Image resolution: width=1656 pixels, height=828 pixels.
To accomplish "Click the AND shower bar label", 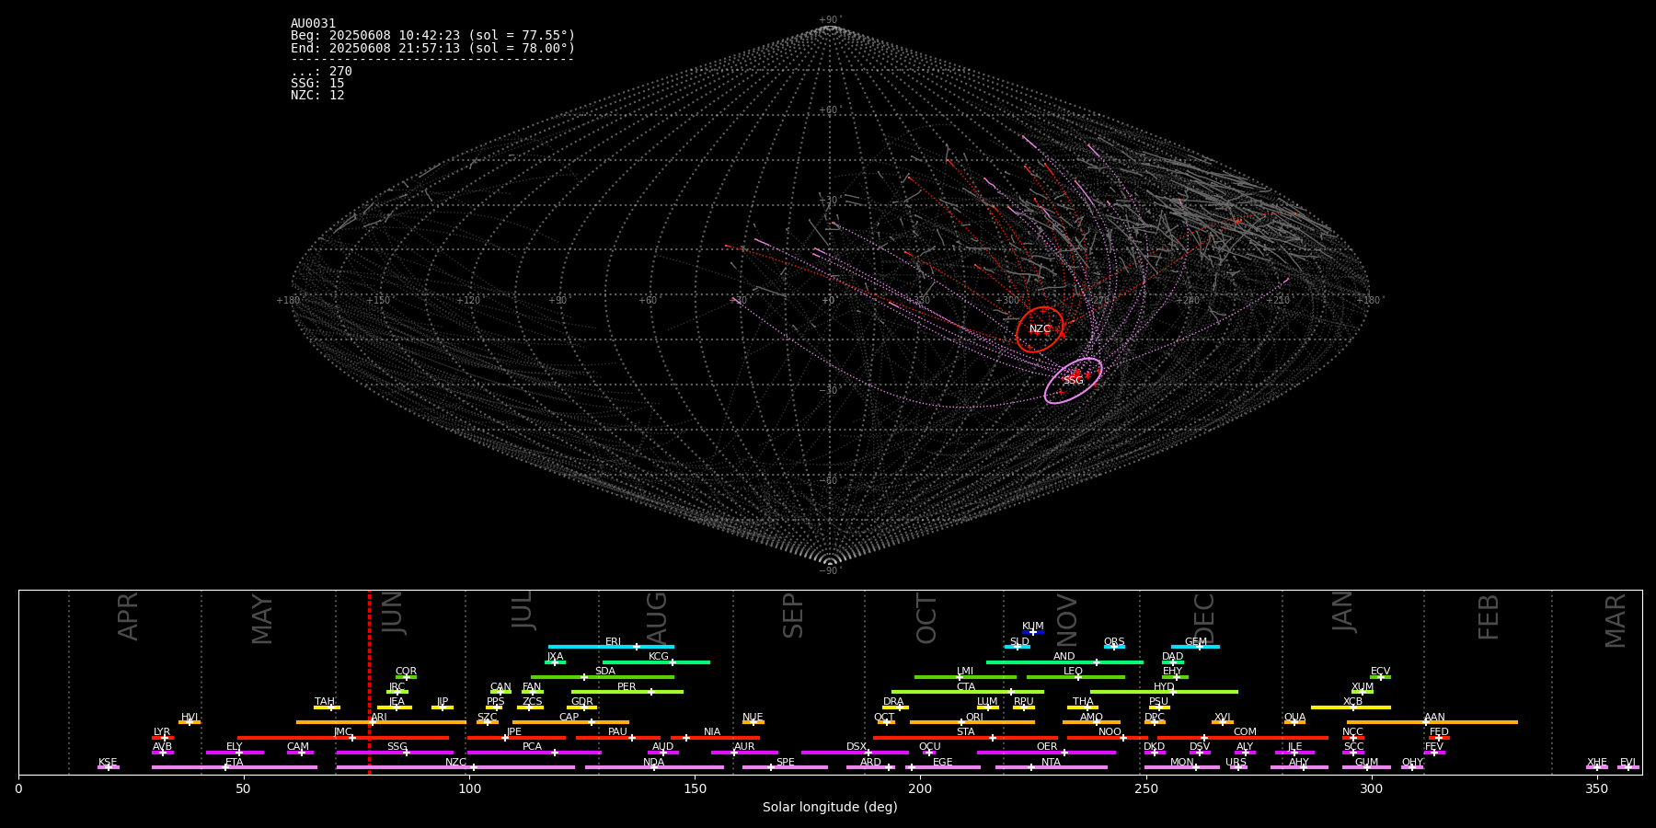I will point(1064,657).
